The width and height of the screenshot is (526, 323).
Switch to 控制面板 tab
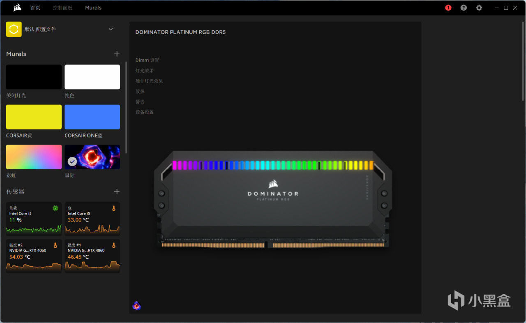tap(62, 8)
